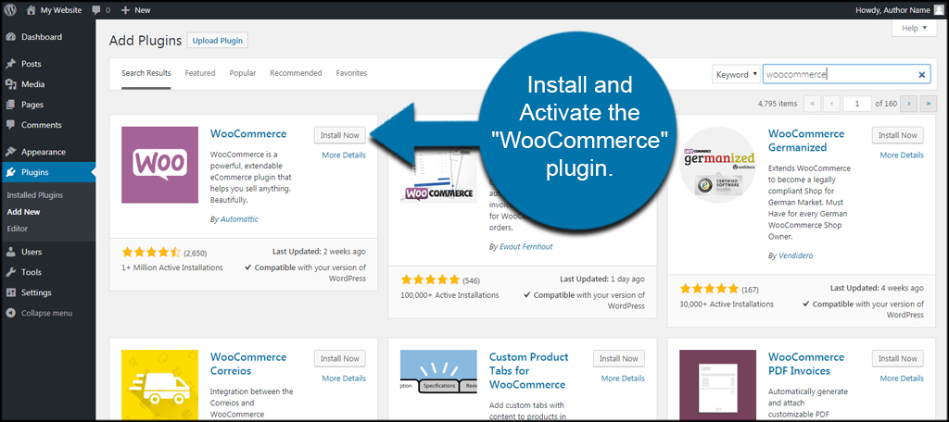Open the Automattic author link

(238, 219)
